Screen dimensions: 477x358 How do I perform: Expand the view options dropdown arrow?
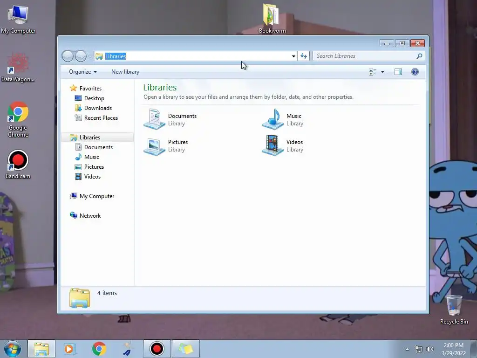pyautogui.click(x=383, y=72)
